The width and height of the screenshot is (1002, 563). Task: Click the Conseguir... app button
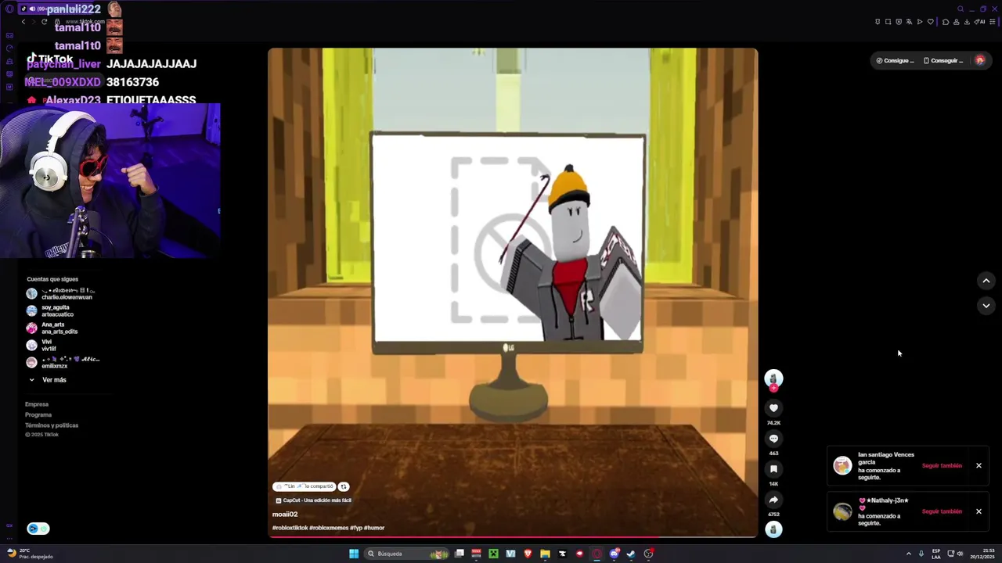(943, 60)
